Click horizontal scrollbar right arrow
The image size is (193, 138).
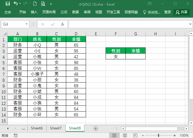pos(186,129)
